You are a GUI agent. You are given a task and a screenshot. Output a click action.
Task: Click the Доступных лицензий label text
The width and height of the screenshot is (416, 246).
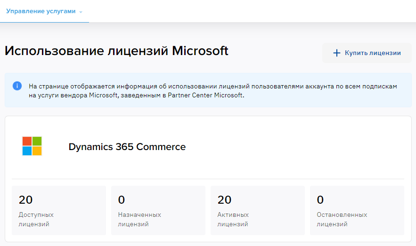pyautogui.click(x=36, y=219)
